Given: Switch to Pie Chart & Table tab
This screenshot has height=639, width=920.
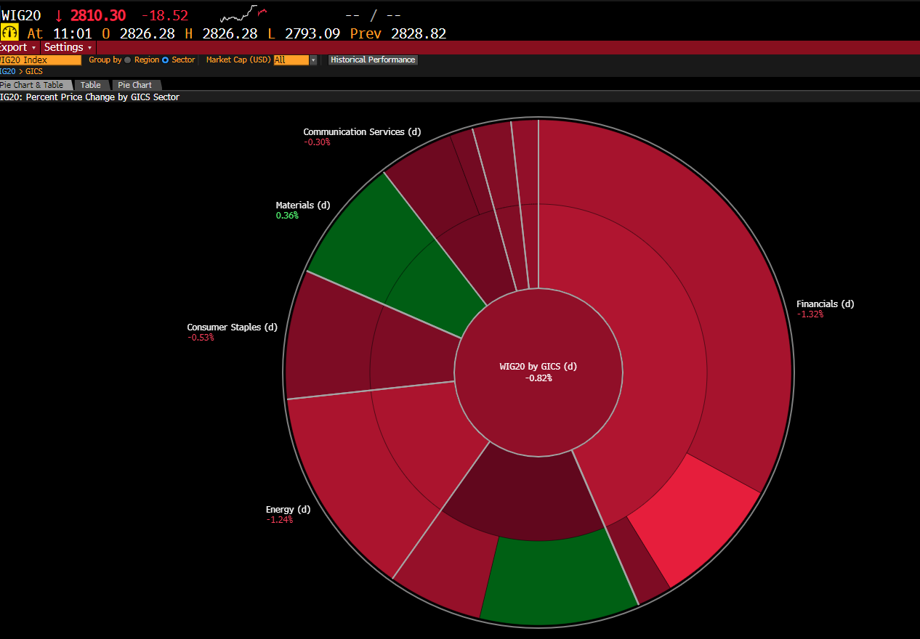Looking at the screenshot, I should click(x=36, y=85).
